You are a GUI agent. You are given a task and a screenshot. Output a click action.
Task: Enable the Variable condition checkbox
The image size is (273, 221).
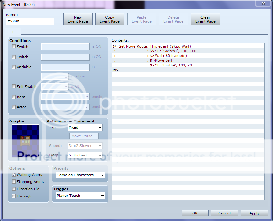click(x=14, y=67)
